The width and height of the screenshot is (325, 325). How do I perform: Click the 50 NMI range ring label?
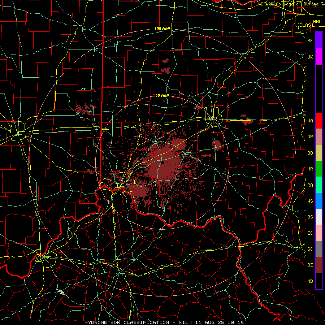pos(162,95)
